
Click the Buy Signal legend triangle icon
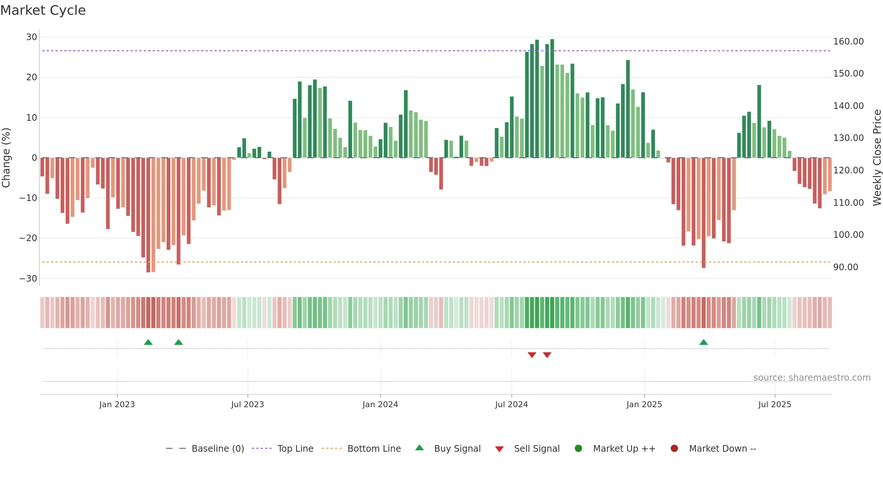point(419,448)
